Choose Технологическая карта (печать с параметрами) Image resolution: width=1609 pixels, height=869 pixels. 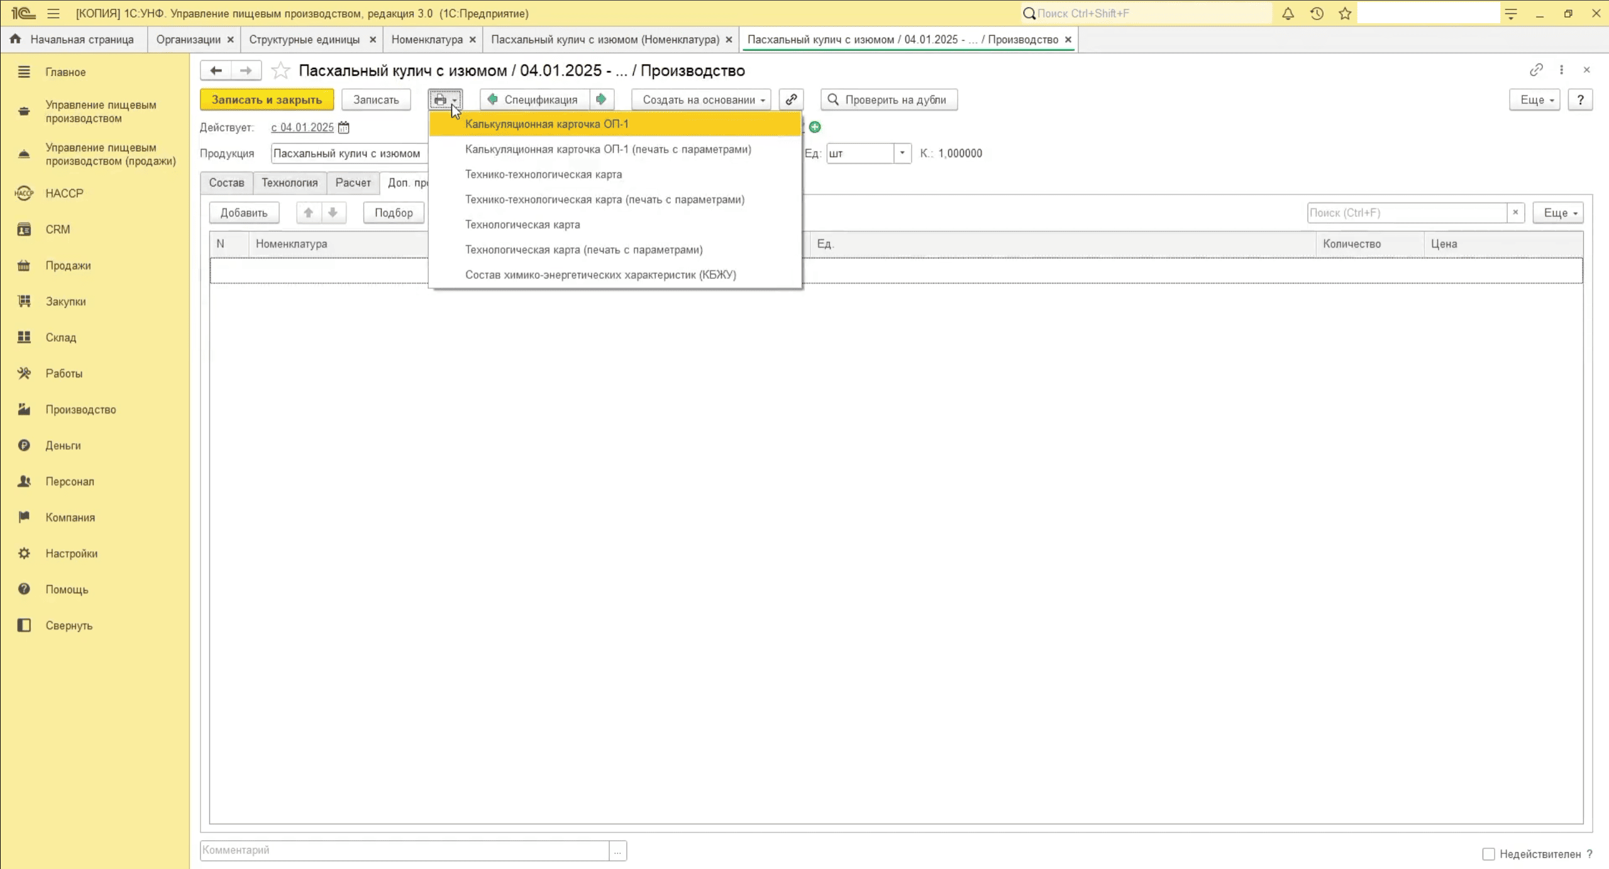615,250
